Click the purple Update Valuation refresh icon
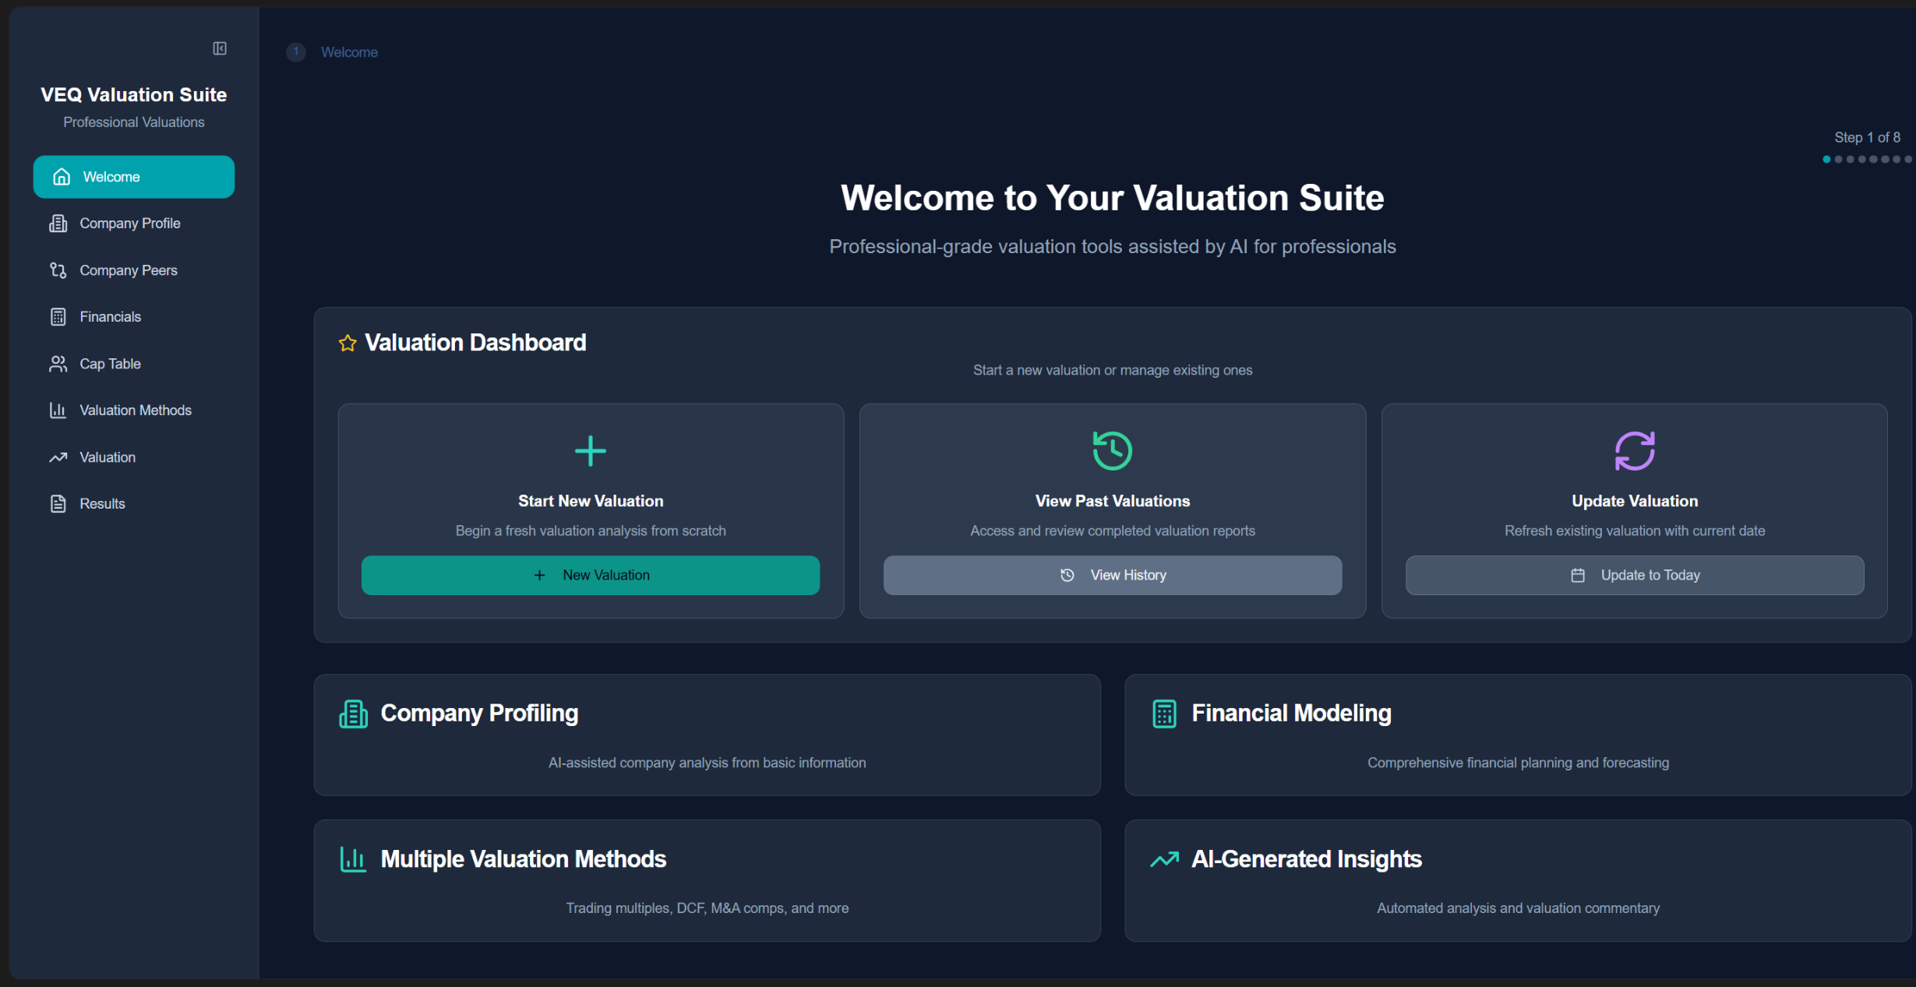The width and height of the screenshot is (1916, 987). 1634,451
